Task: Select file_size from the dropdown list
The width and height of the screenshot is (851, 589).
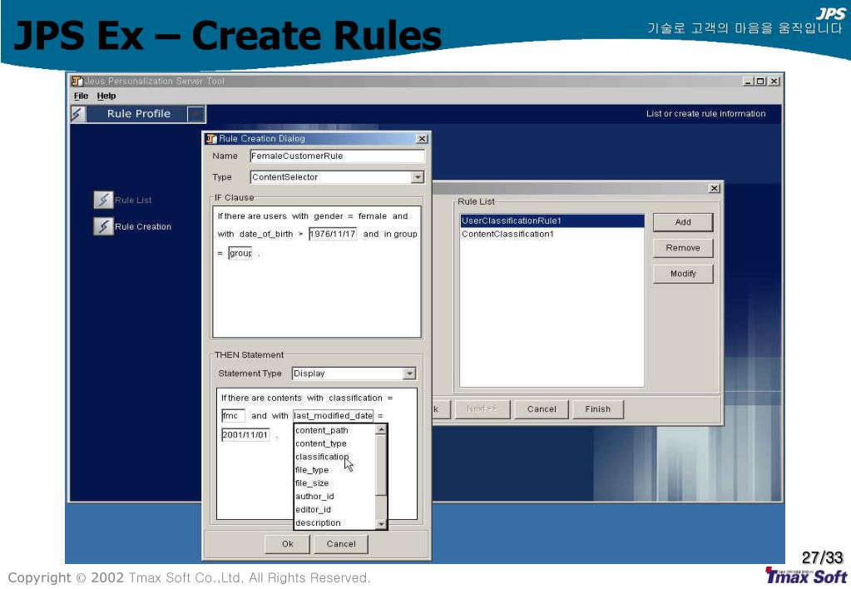Action: 334,483
